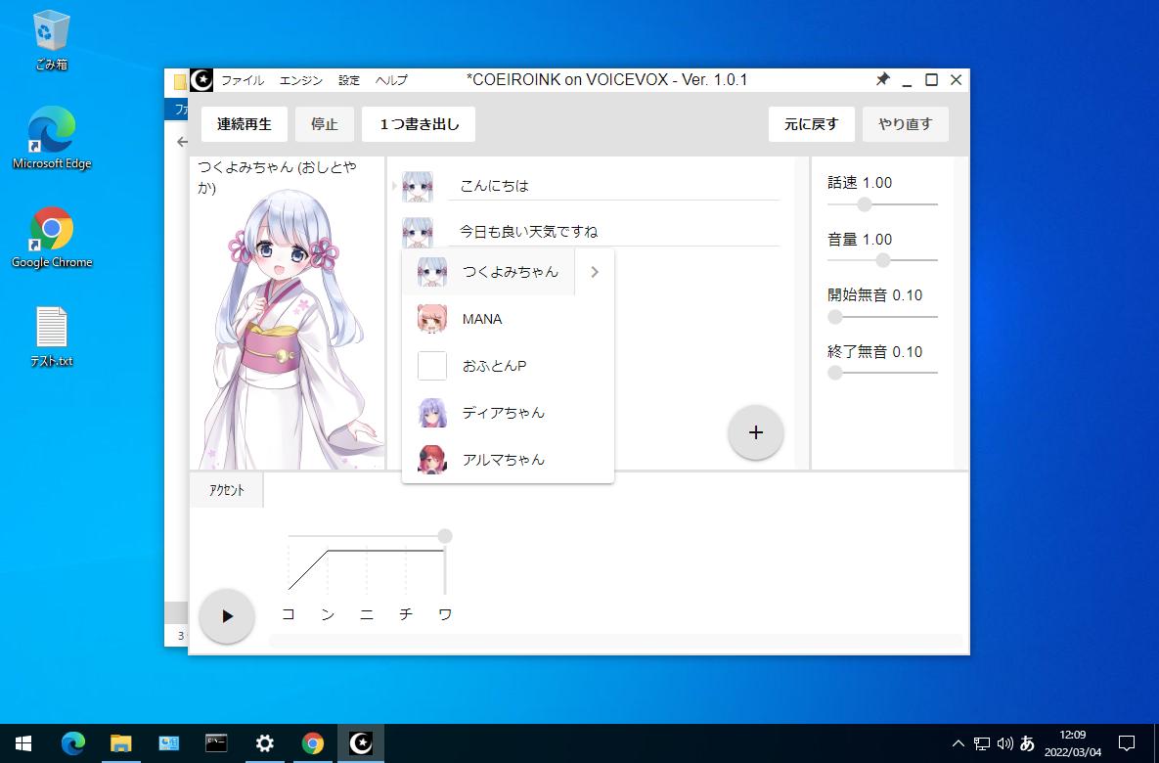The image size is (1159, 763).
Task: Toggle the pin window icon
Action: [882, 79]
